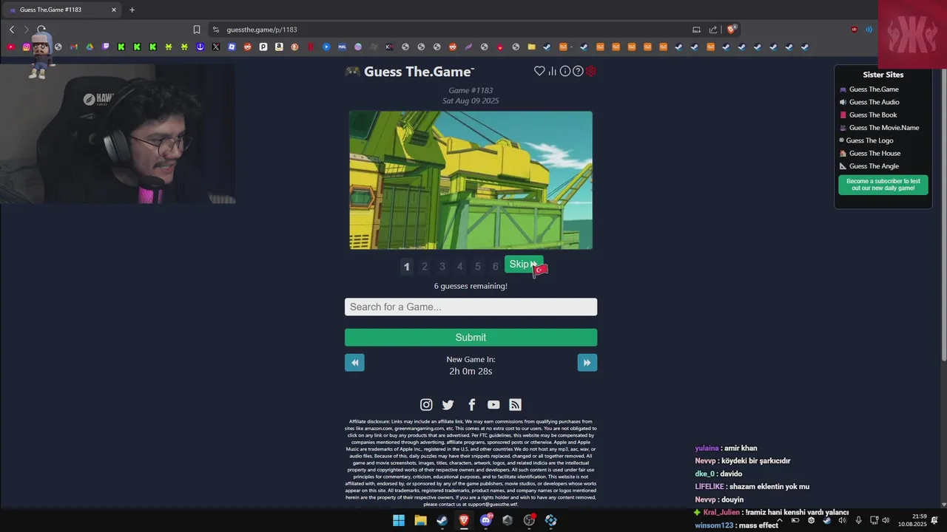Close the Guess The.Game browser tab
Screen dimensions: 947x532
tap(114, 10)
